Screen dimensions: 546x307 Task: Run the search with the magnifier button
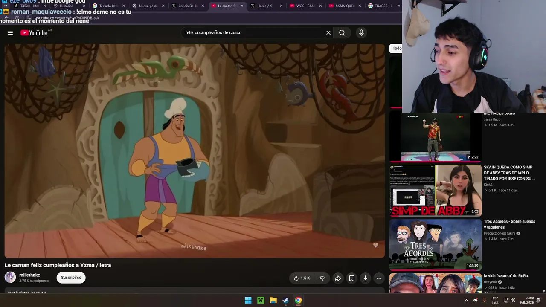tap(342, 33)
